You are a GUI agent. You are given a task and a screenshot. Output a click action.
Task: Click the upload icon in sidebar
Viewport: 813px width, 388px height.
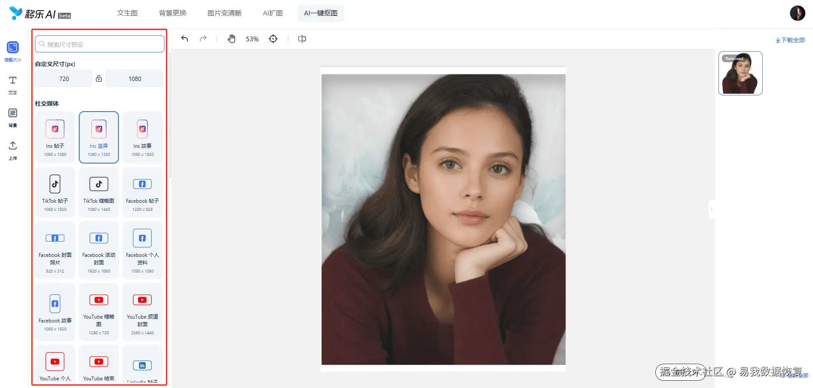tap(13, 151)
